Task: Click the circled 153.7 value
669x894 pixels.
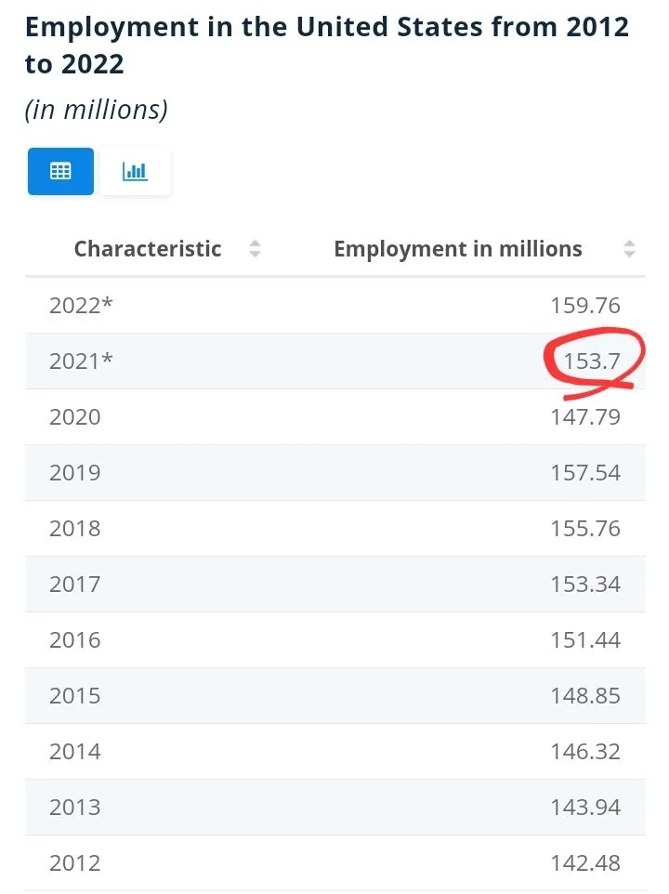Action: (x=592, y=362)
